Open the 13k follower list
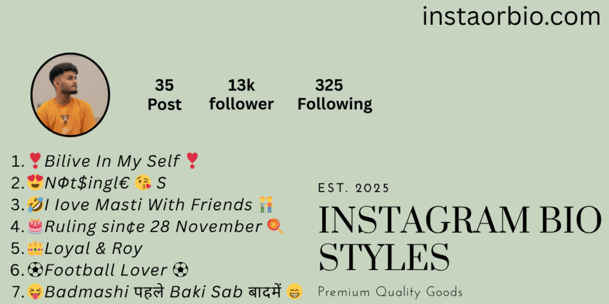The image size is (609, 304). (x=241, y=94)
